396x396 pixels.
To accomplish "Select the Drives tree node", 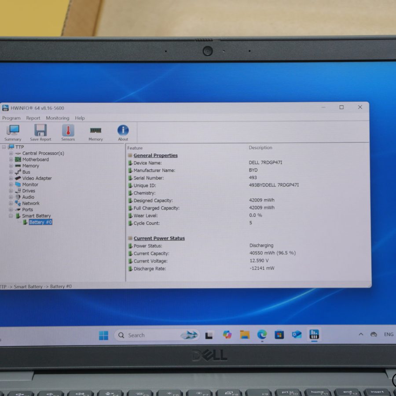I will click(x=29, y=191).
